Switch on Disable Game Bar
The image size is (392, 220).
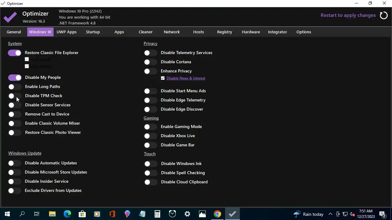coord(150,145)
